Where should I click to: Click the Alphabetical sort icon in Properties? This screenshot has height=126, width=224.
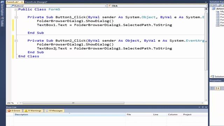point(217,88)
